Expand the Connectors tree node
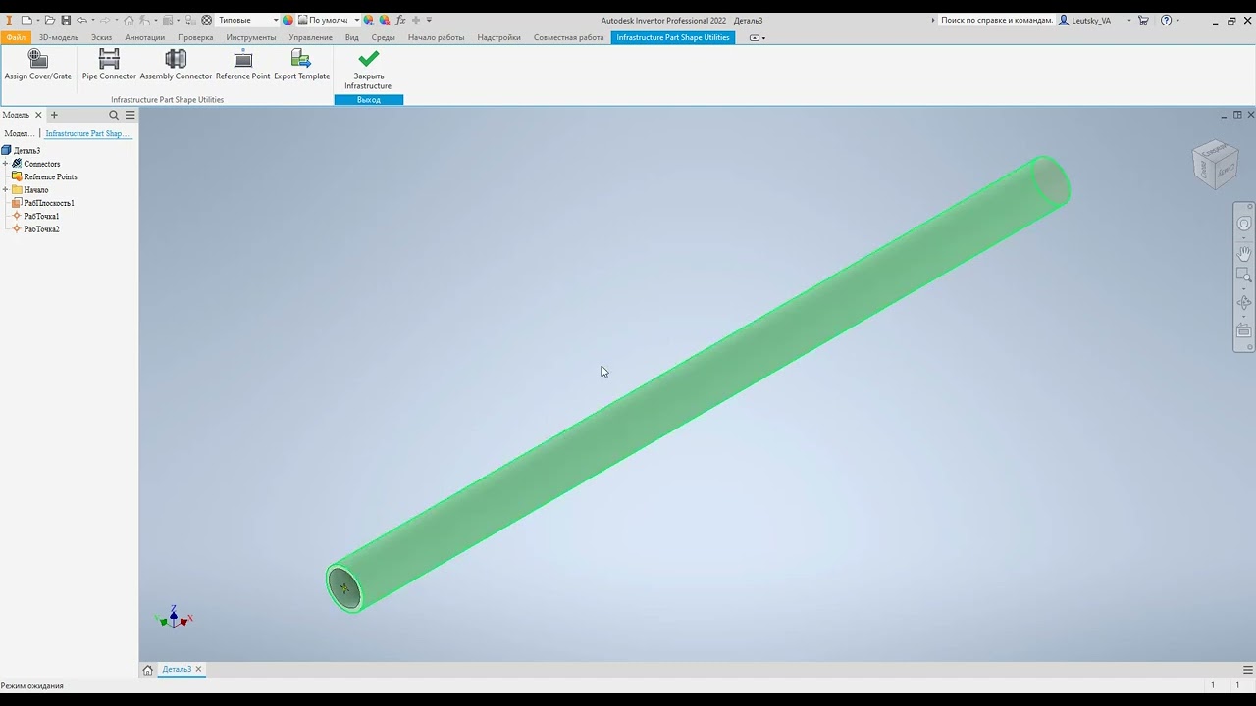1256x706 pixels. [x=6, y=164]
